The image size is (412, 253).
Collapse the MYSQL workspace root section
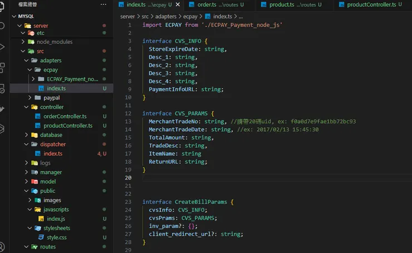(14, 16)
